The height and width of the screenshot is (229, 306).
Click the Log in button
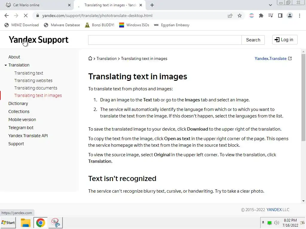[x=285, y=40]
